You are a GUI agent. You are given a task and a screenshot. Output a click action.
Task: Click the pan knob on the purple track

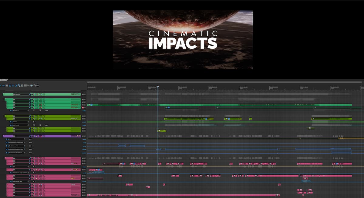(x=30, y=136)
